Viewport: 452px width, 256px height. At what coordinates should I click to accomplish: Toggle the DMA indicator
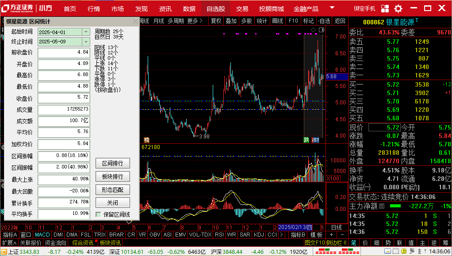point(72,235)
